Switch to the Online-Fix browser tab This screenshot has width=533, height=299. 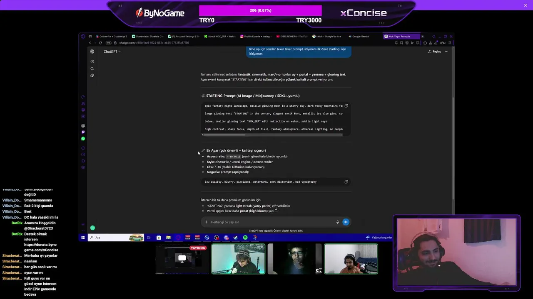(112, 37)
